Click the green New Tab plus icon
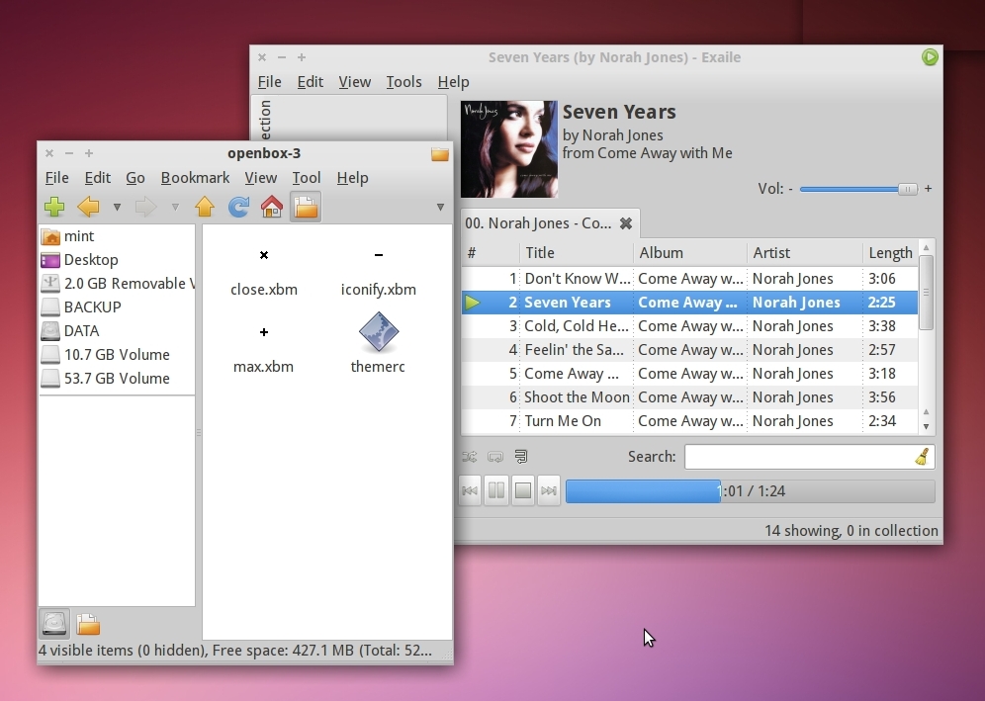The height and width of the screenshot is (701, 985). [54, 207]
